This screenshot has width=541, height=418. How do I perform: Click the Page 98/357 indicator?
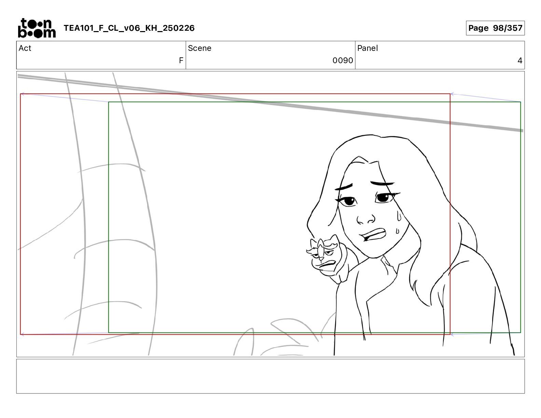495,28
